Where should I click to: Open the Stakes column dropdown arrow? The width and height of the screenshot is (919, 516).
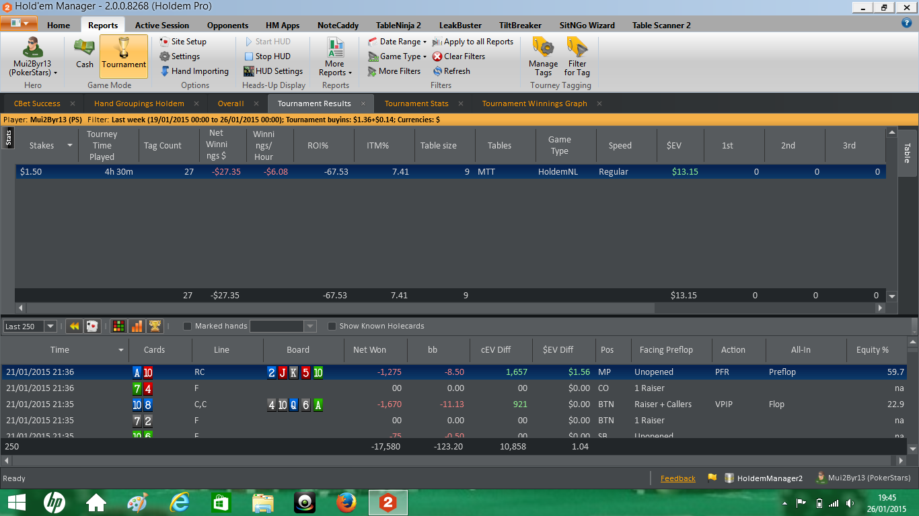click(69, 146)
